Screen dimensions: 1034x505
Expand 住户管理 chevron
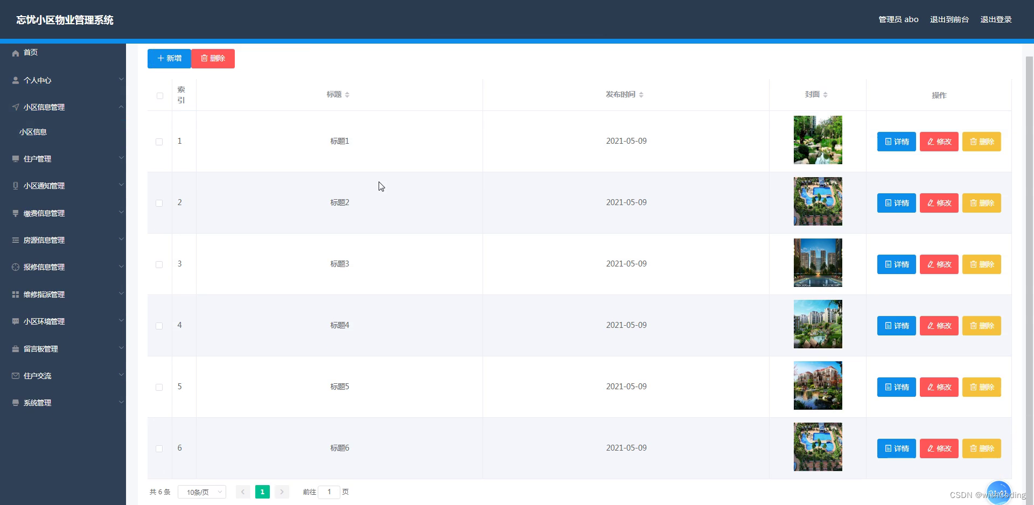click(x=121, y=158)
